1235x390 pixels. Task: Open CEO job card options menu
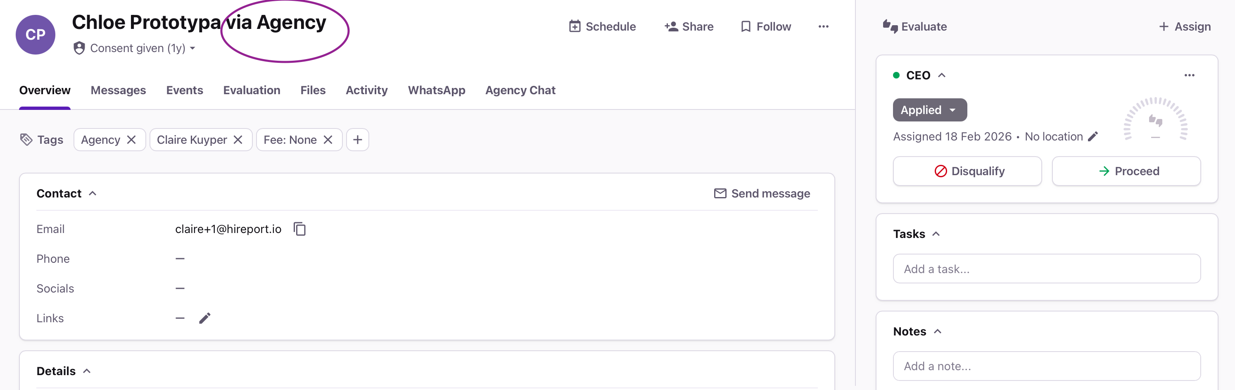coord(1189,75)
